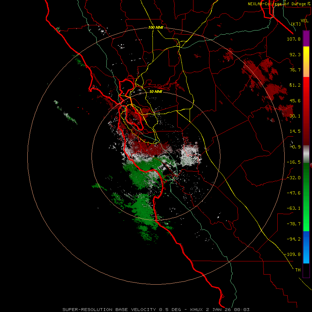Image resolution: width=312 pixels, height=312 pixels.
Task: Click the 50 NMI range ring label
Action: 156,92
